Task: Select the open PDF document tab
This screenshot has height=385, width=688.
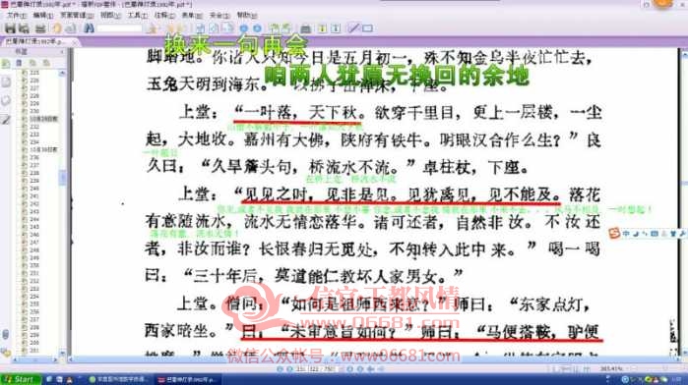Action: (35, 41)
